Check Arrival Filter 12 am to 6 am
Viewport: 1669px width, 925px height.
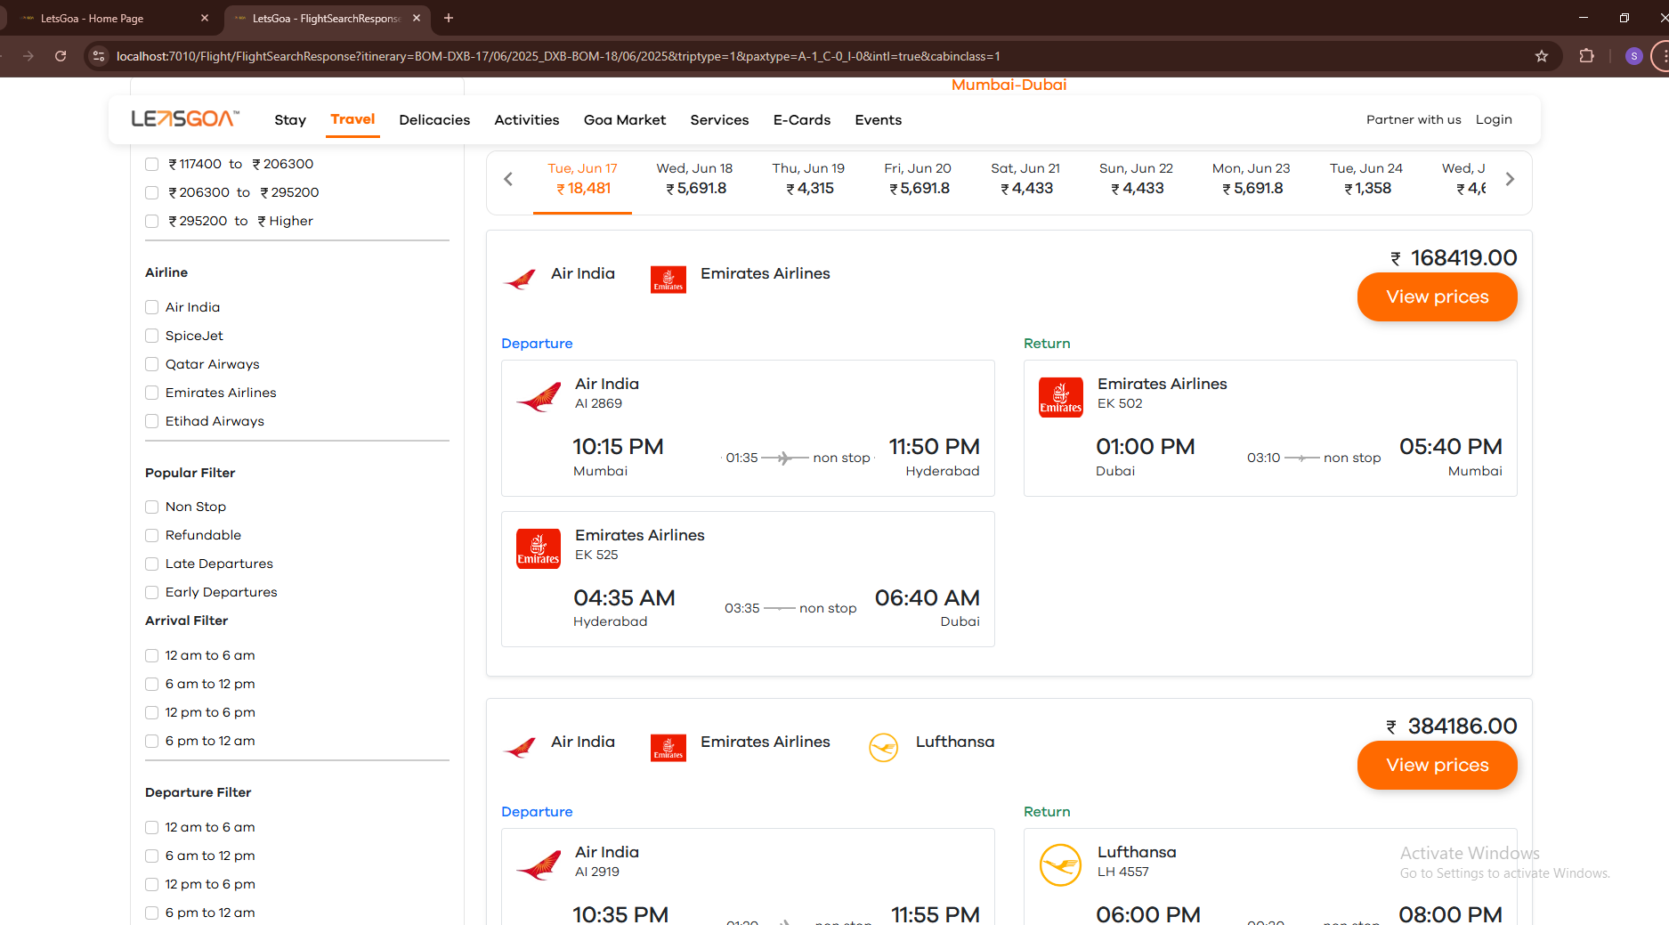[151, 656]
